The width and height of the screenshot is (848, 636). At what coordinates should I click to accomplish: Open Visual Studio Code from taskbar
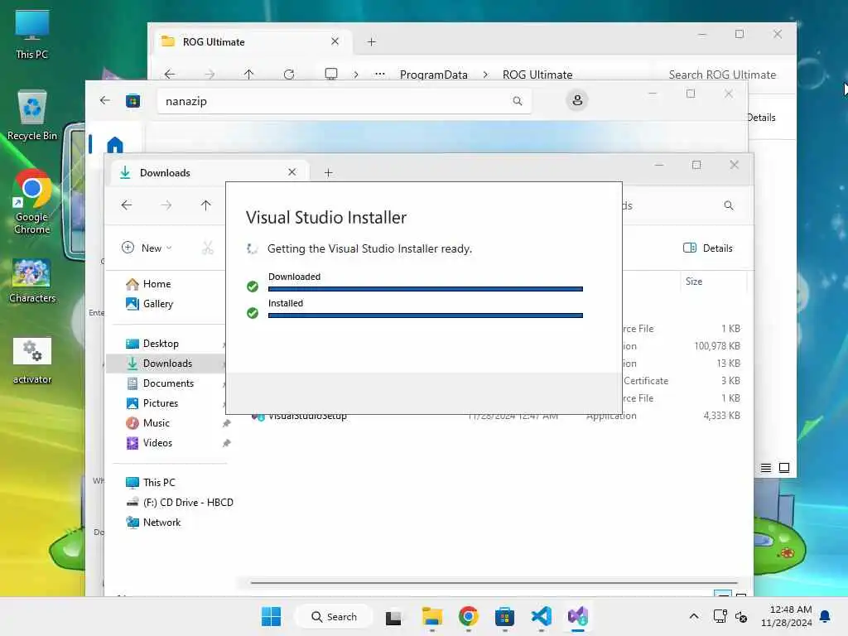[541, 616]
